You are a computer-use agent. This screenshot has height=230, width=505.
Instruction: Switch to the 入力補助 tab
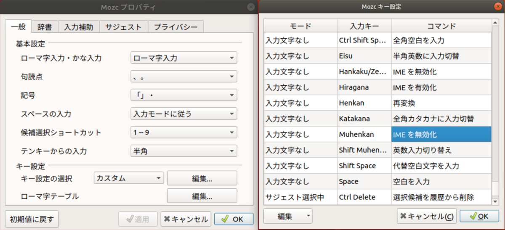point(79,27)
